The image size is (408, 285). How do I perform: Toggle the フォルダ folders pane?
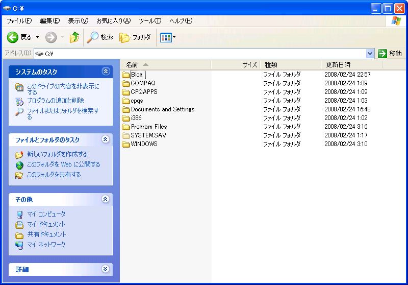point(135,37)
